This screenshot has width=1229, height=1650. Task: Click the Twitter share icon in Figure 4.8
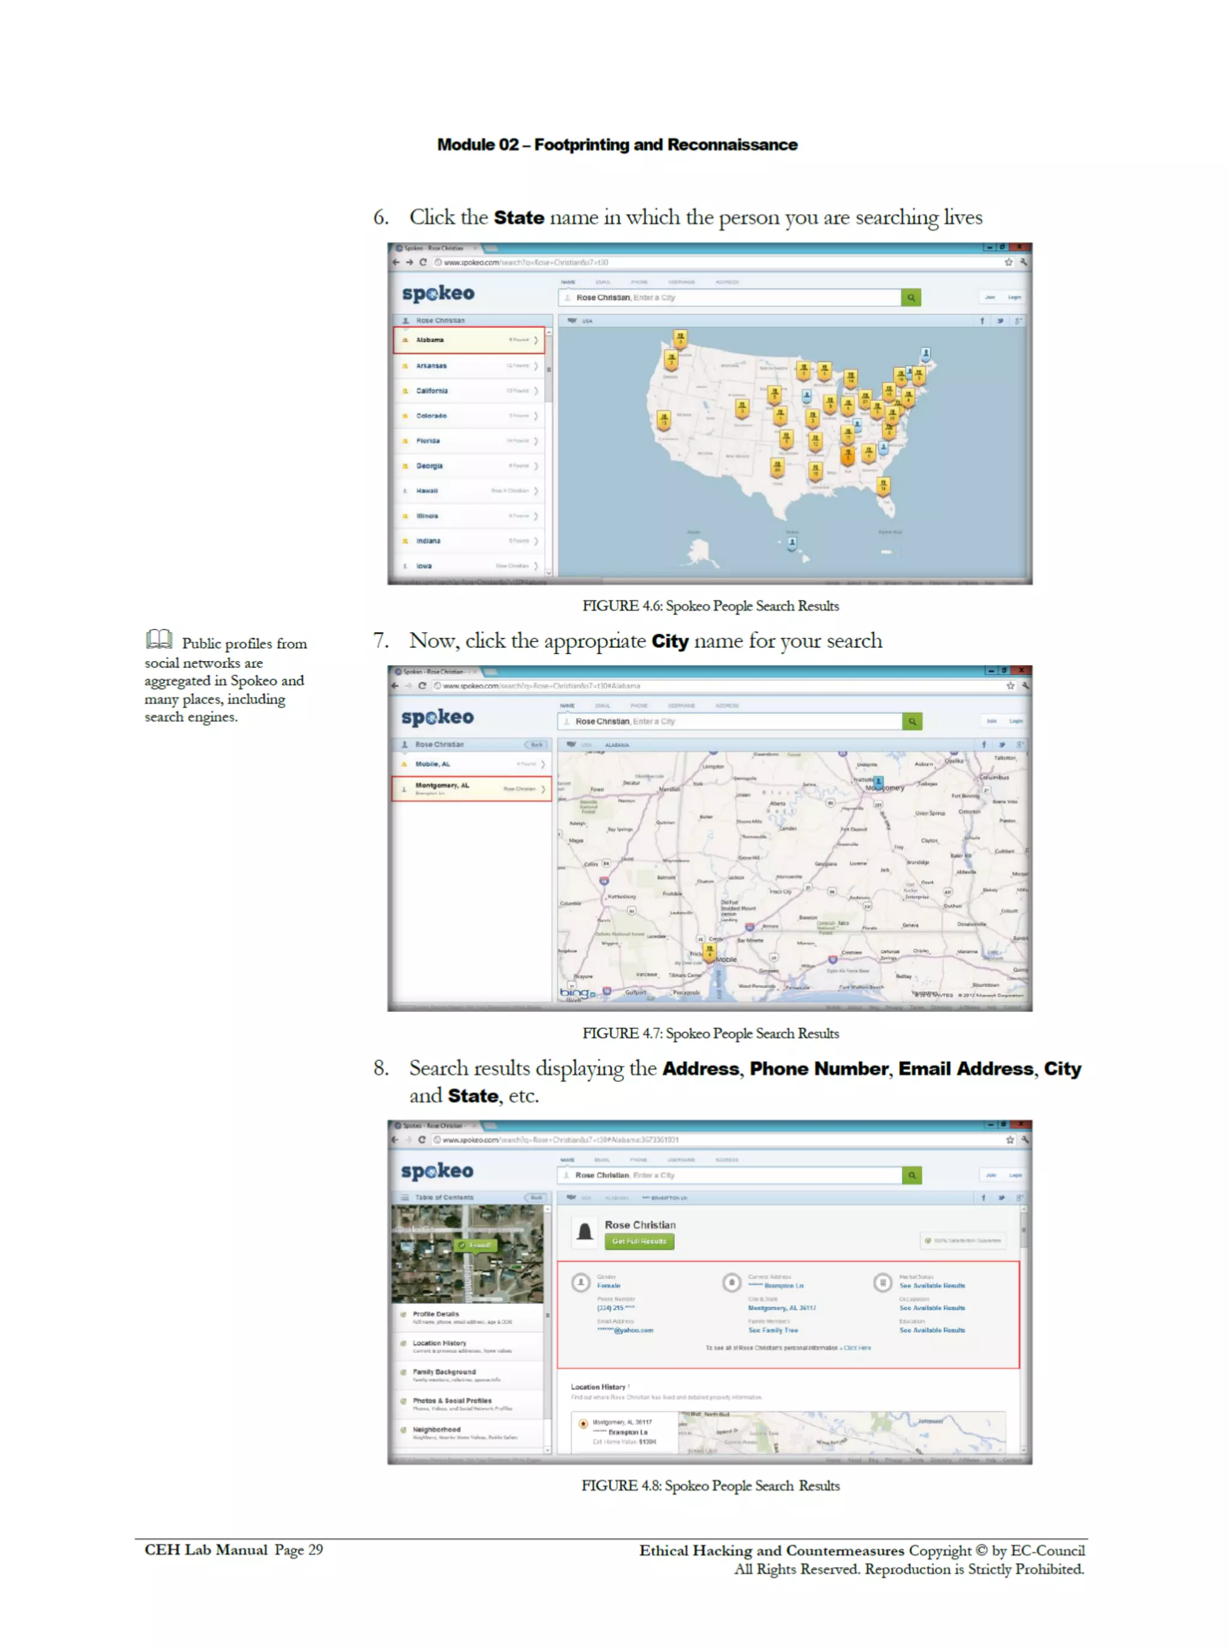click(x=1002, y=1197)
